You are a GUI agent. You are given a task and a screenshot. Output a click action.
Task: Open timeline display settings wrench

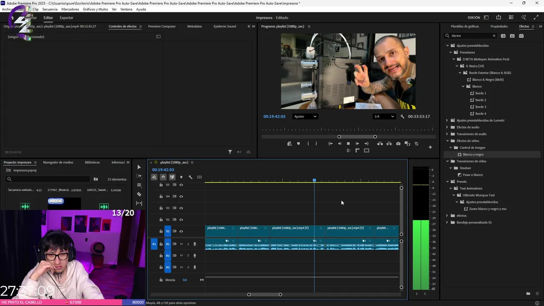point(190,177)
